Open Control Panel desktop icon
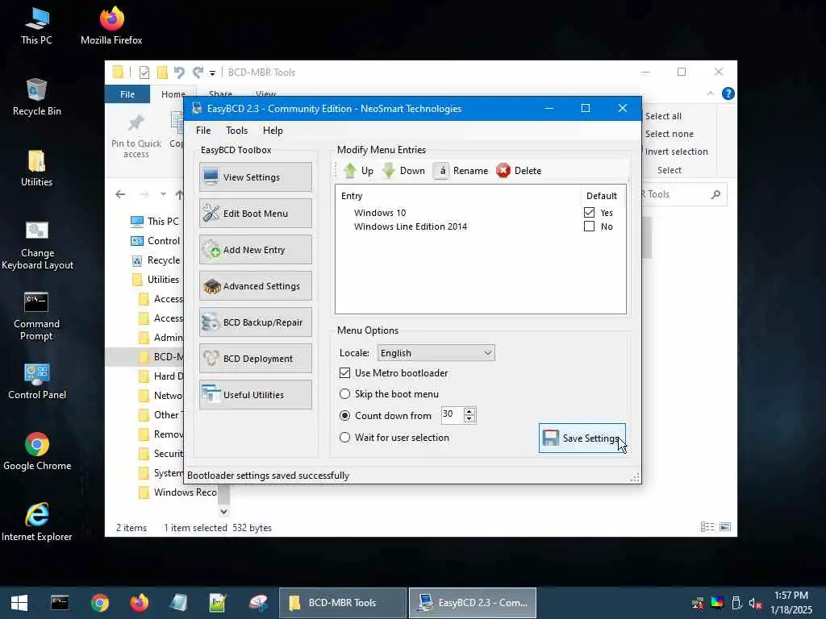The image size is (826, 619). tap(37, 381)
